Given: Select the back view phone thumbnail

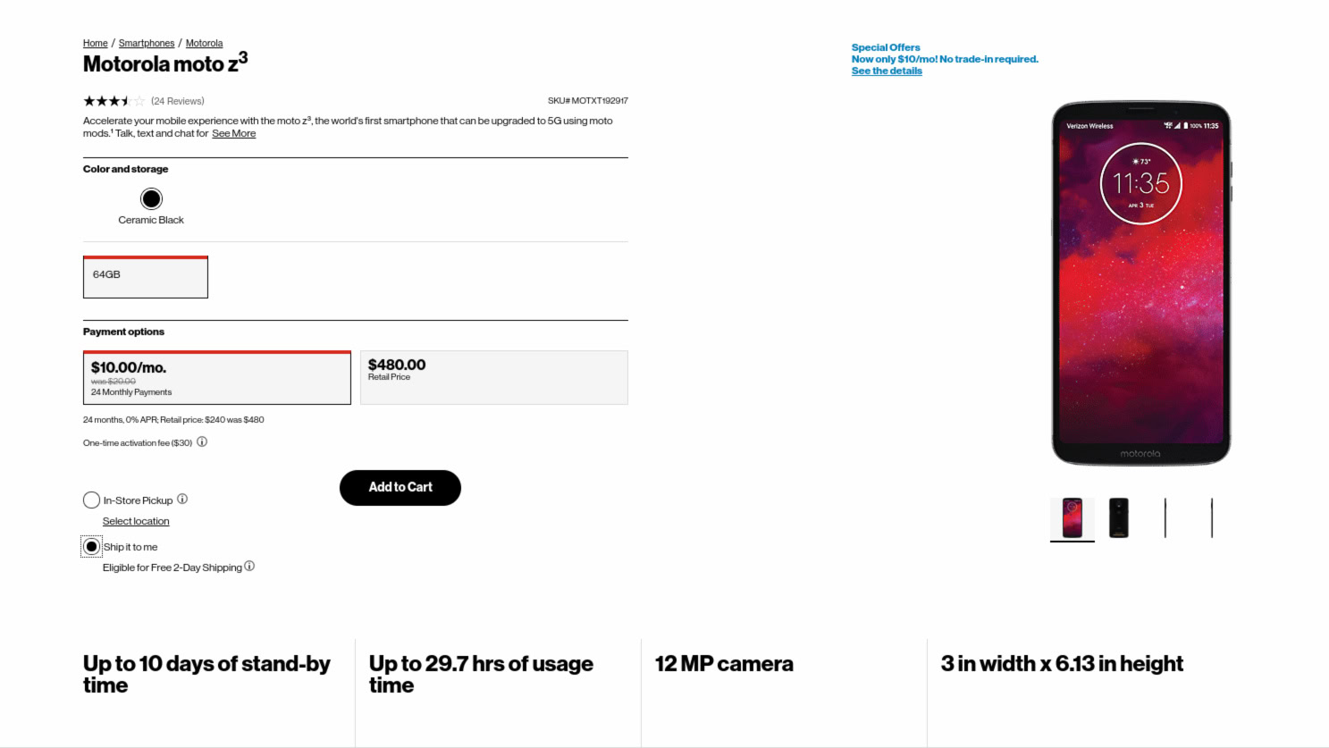Looking at the screenshot, I should tap(1119, 518).
